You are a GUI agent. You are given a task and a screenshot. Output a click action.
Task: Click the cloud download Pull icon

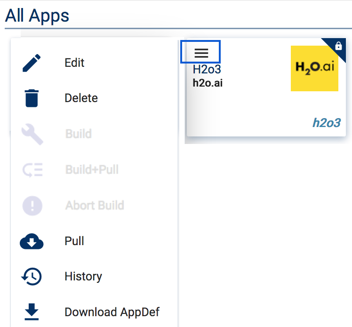click(x=32, y=241)
